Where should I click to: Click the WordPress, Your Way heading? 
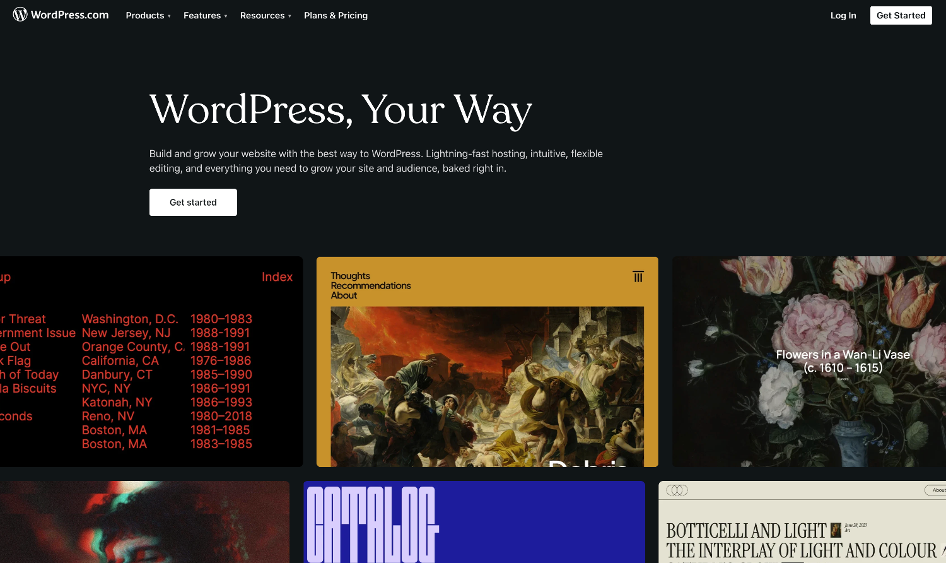(x=341, y=110)
